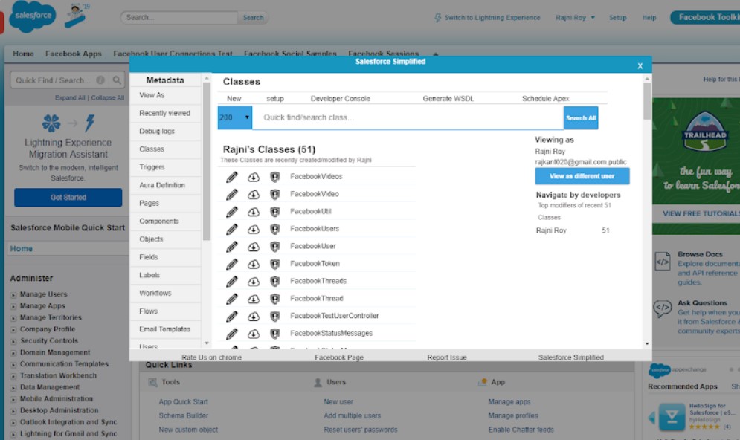The image size is (740, 440).
Task: Edit the FacebookVideo class with pencil icon
Action: click(232, 194)
